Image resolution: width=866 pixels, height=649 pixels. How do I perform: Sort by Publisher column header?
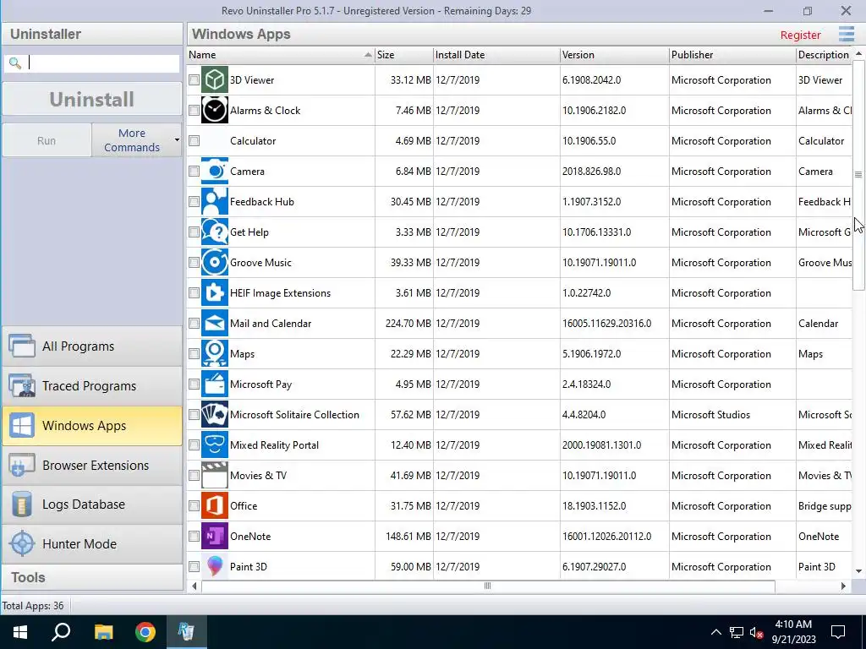pyautogui.click(x=732, y=55)
